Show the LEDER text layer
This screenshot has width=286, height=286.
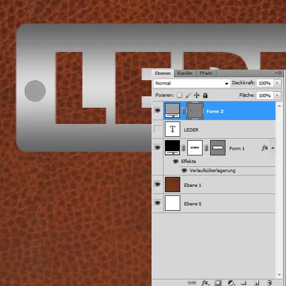(x=158, y=129)
